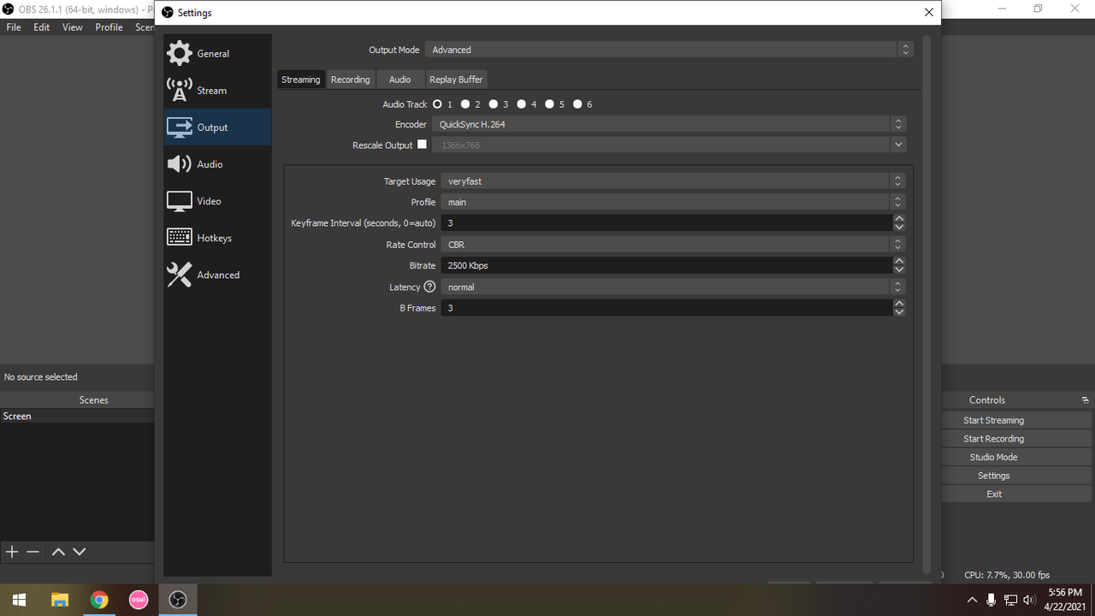Open the Windows Start menu

click(x=19, y=600)
